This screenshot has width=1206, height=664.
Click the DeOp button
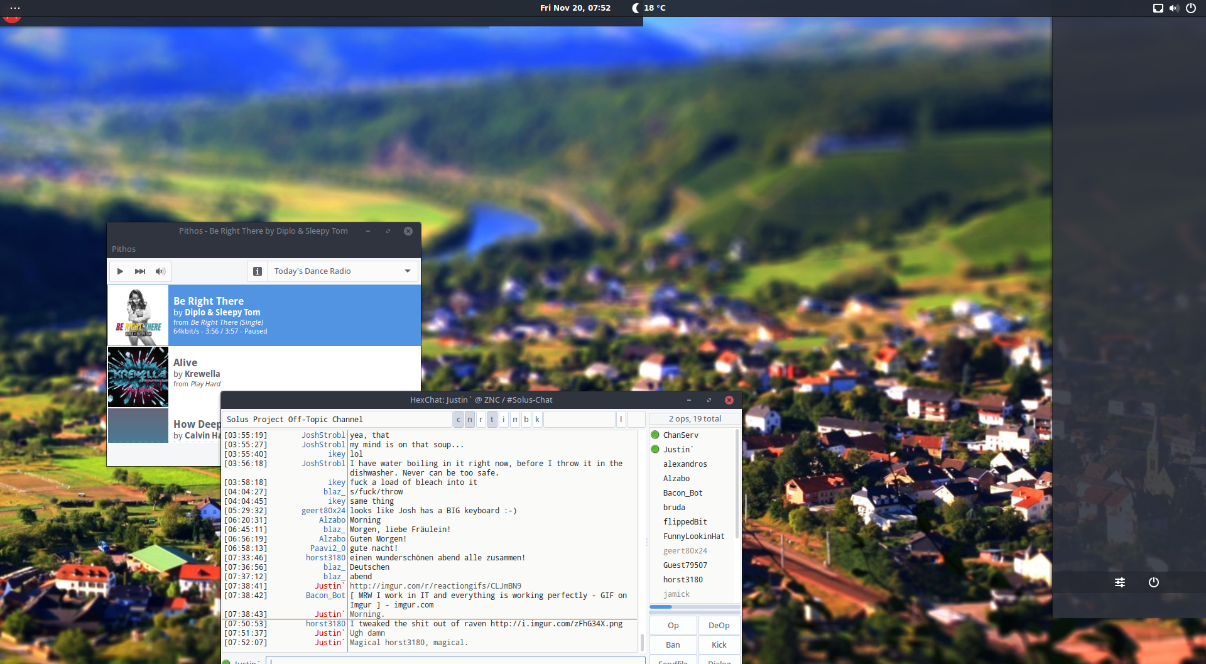click(719, 626)
